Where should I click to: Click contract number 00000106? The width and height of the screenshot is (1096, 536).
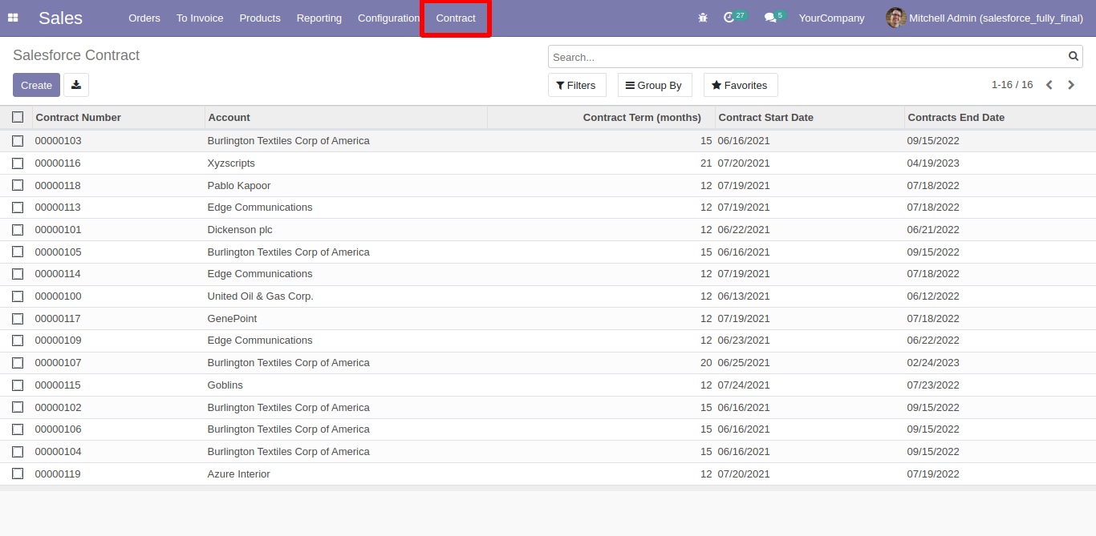click(58, 429)
